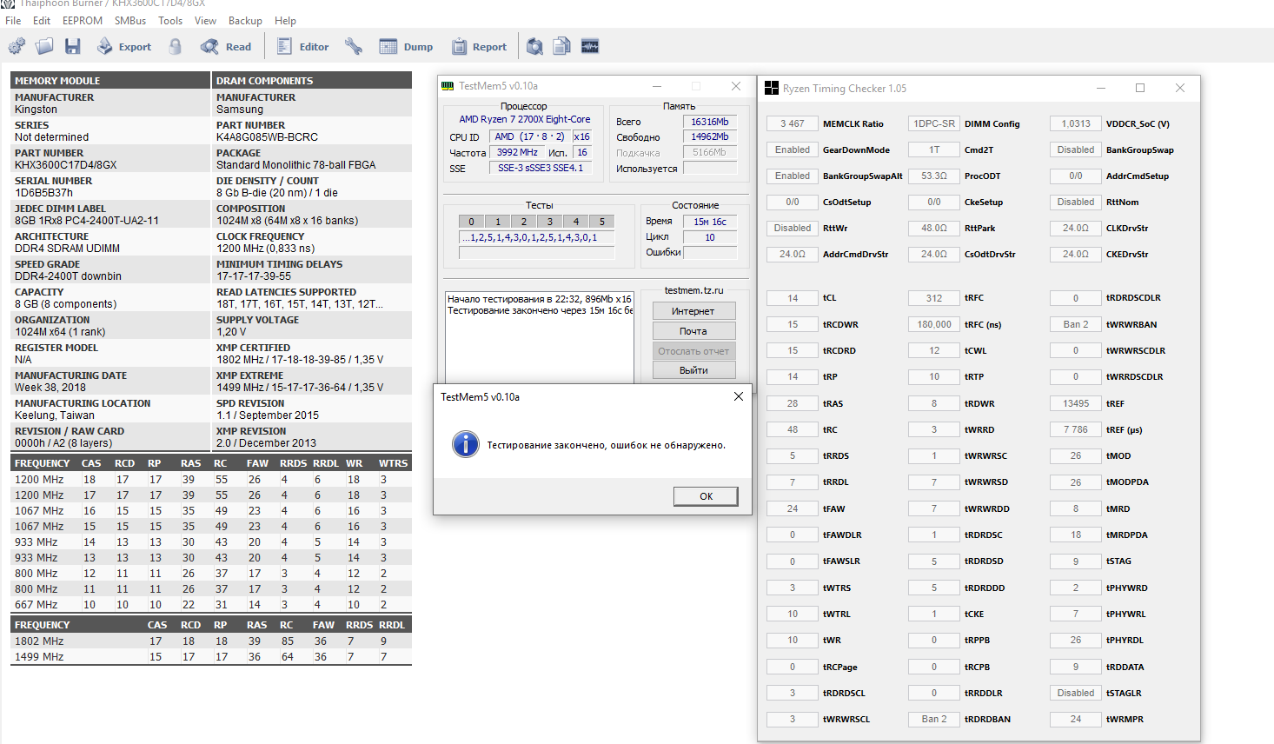This screenshot has width=1274, height=744.
Task: Select test number 3 cell in Тесты
Action: coord(550,222)
